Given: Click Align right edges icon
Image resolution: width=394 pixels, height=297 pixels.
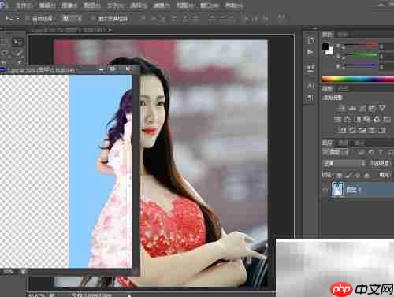Looking at the screenshot, I should coord(195,18).
